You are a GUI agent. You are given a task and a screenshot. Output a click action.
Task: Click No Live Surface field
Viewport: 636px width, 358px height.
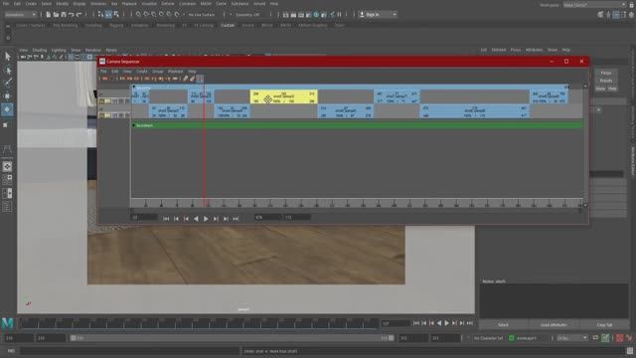click(x=202, y=15)
